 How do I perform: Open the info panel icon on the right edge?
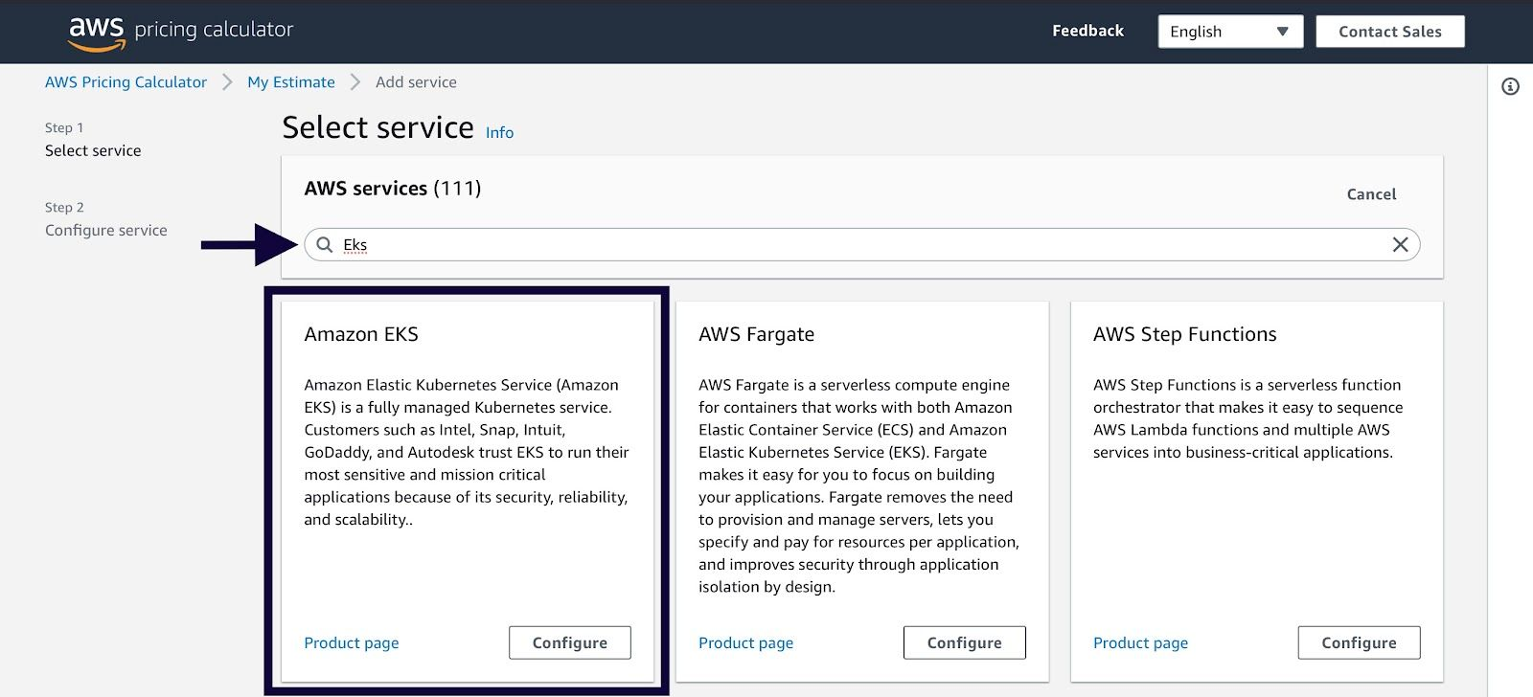point(1511,86)
